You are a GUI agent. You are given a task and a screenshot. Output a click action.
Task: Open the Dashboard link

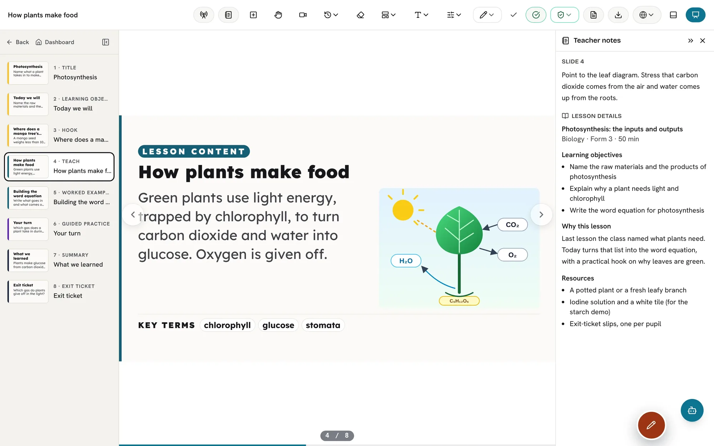pyautogui.click(x=55, y=42)
